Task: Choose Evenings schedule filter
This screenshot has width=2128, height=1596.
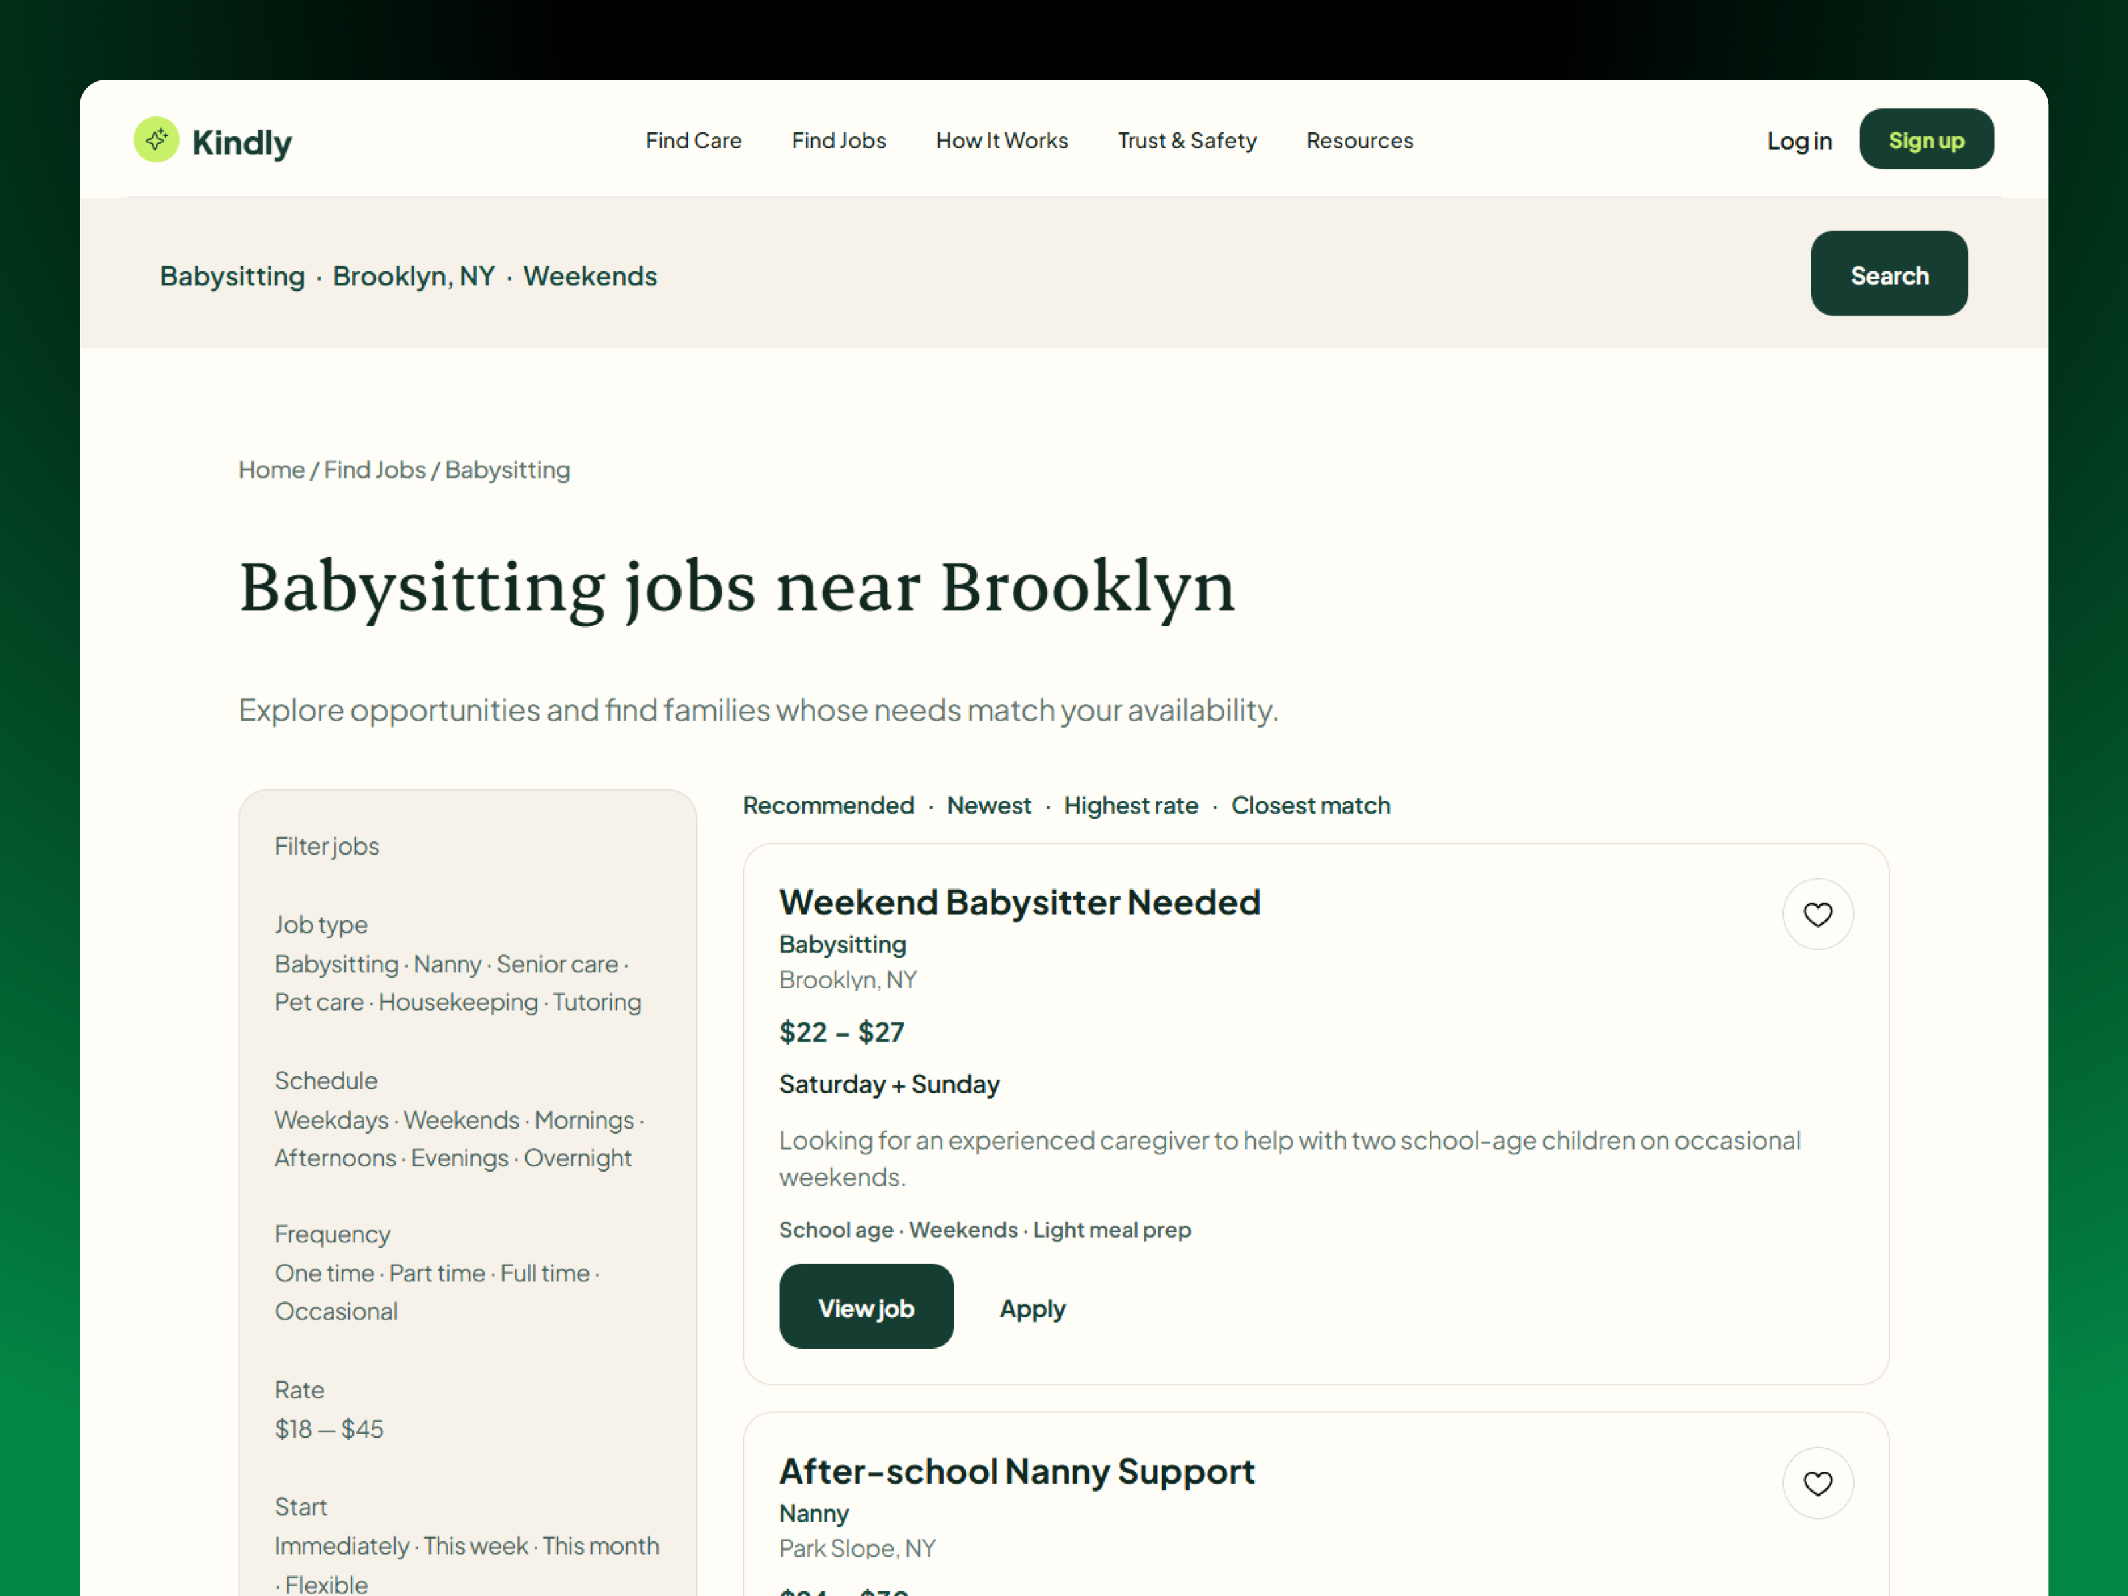Action: [x=459, y=1158]
